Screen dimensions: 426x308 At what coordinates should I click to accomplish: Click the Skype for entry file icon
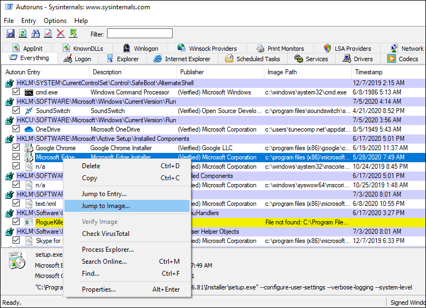[x=29, y=241]
